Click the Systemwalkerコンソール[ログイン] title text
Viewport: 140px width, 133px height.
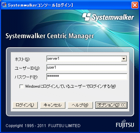[40, 5]
